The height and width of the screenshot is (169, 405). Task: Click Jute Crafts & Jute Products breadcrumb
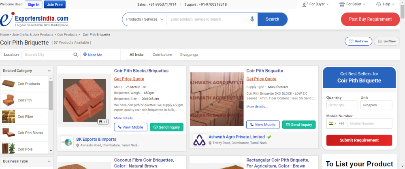tap(32, 34)
